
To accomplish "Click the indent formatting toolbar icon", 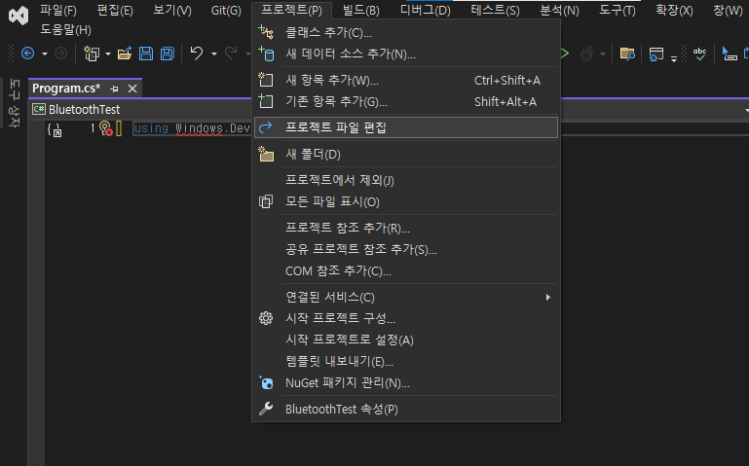I will pyautogui.click(x=729, y=54).
